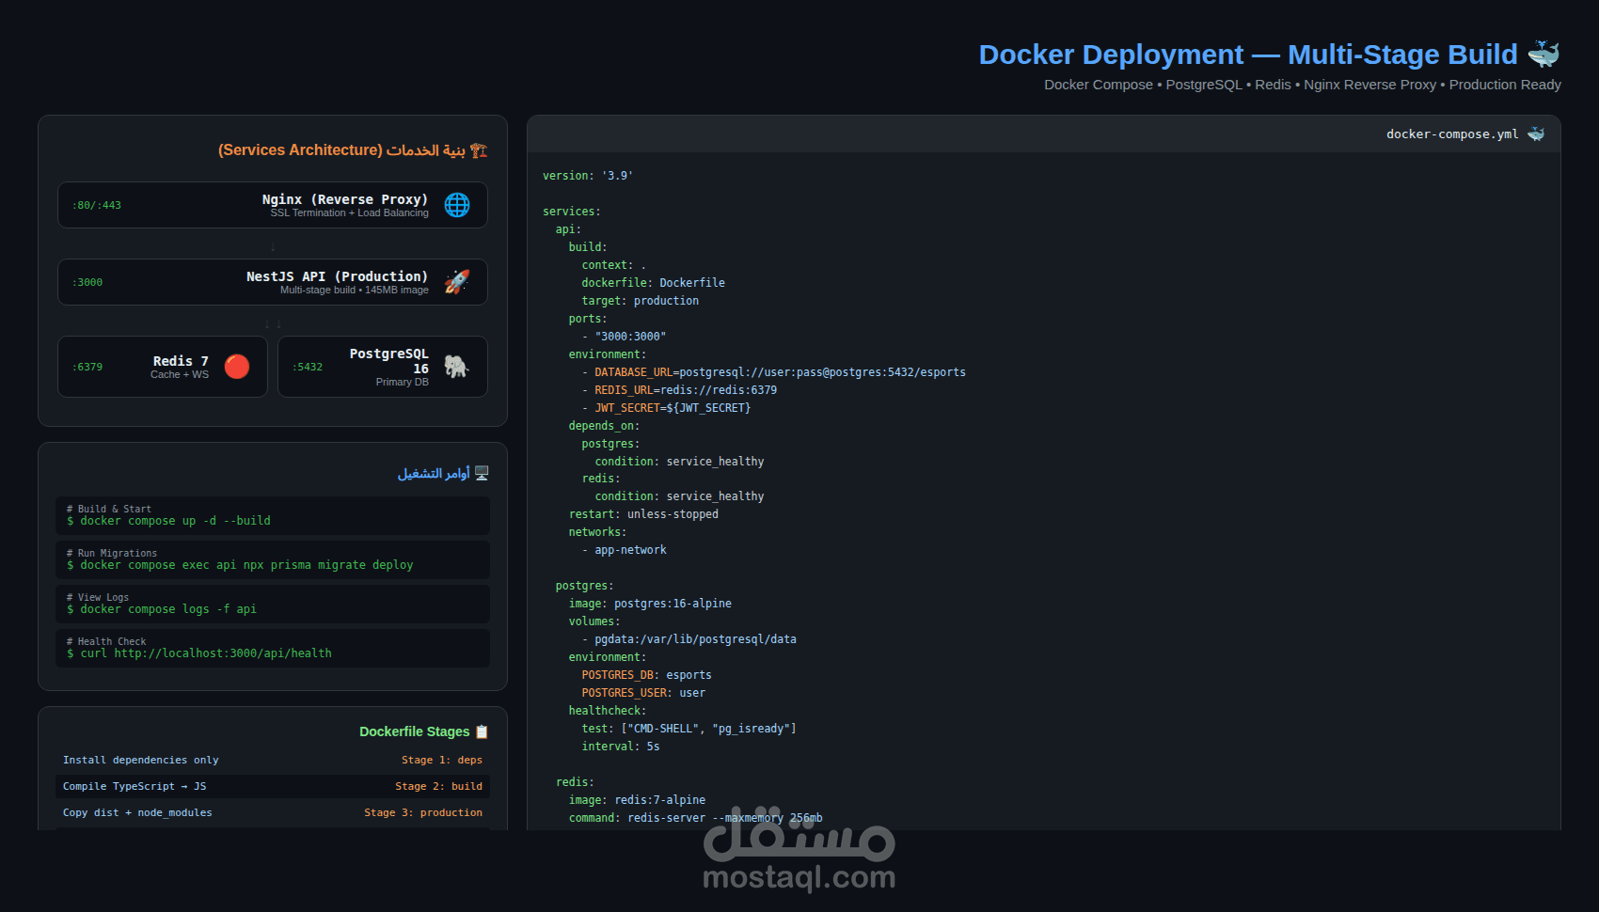The image size is (1599, 912).
Task: Select the globe icon on the Nginx card
Action: point(457,205)
